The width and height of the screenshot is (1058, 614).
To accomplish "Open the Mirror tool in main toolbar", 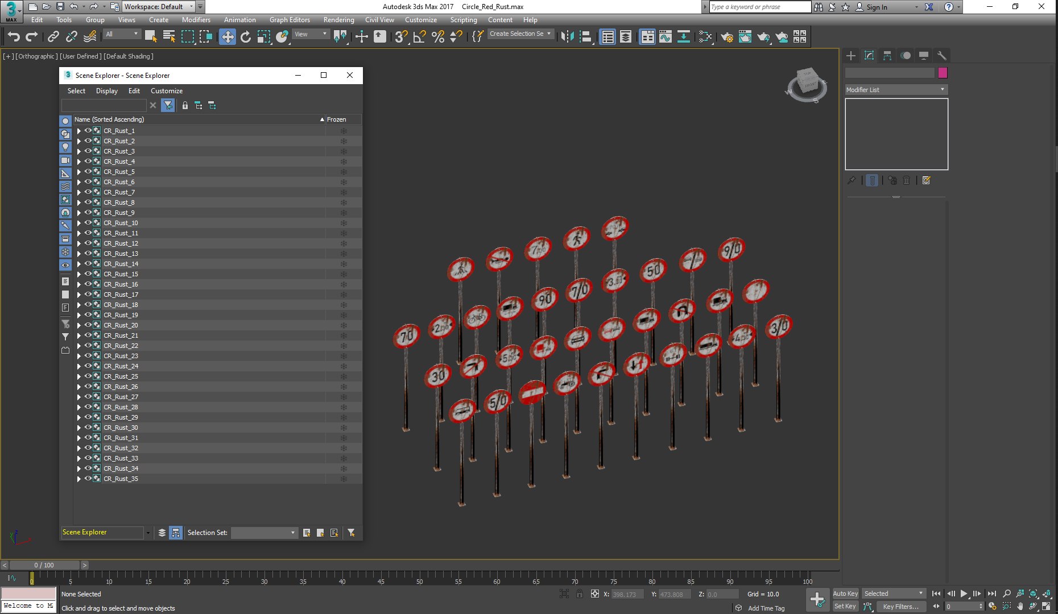I will click(x=567, y=37).
